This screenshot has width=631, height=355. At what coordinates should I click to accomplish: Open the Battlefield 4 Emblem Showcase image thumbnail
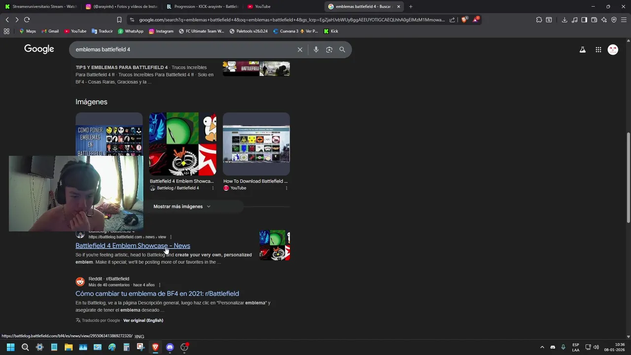tap(182, 144)
